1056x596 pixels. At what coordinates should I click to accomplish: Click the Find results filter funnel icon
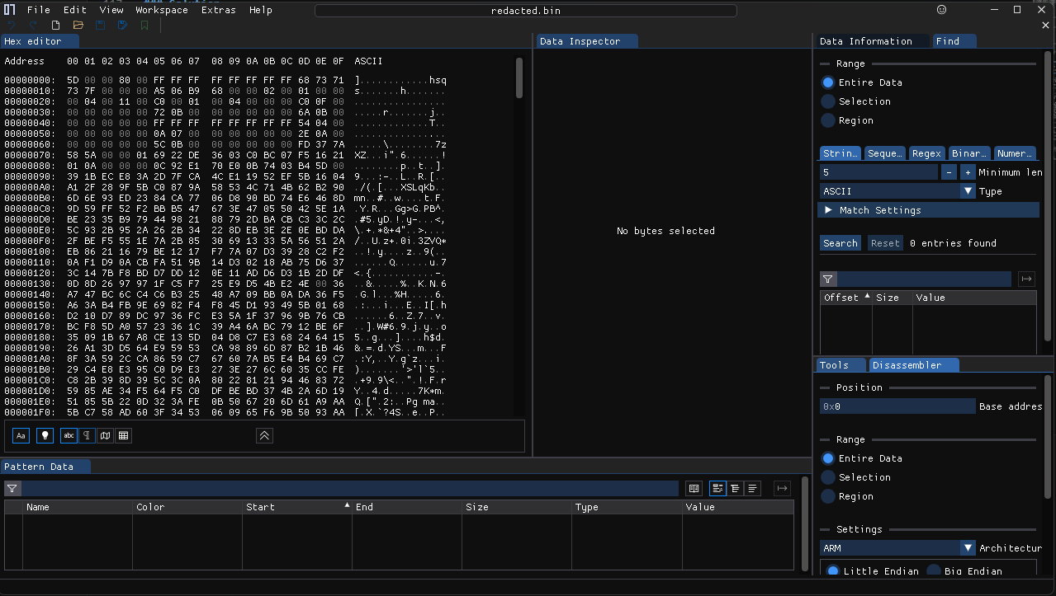828,279
